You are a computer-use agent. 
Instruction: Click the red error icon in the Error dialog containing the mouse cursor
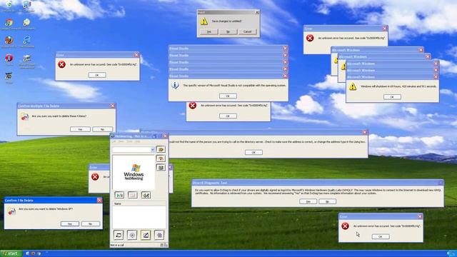point(346,226)
